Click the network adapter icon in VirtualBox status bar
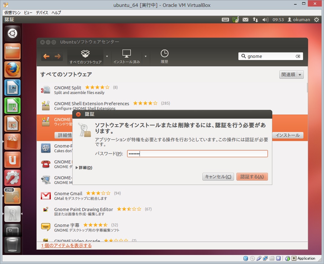 tap(265, 258)
